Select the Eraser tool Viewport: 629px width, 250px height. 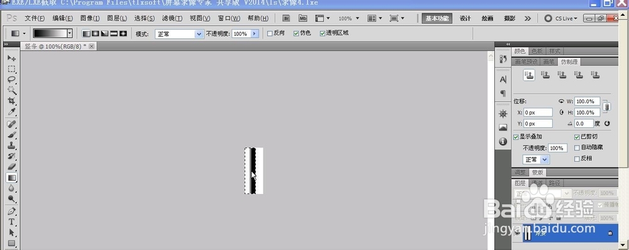(x=11, y=166)
